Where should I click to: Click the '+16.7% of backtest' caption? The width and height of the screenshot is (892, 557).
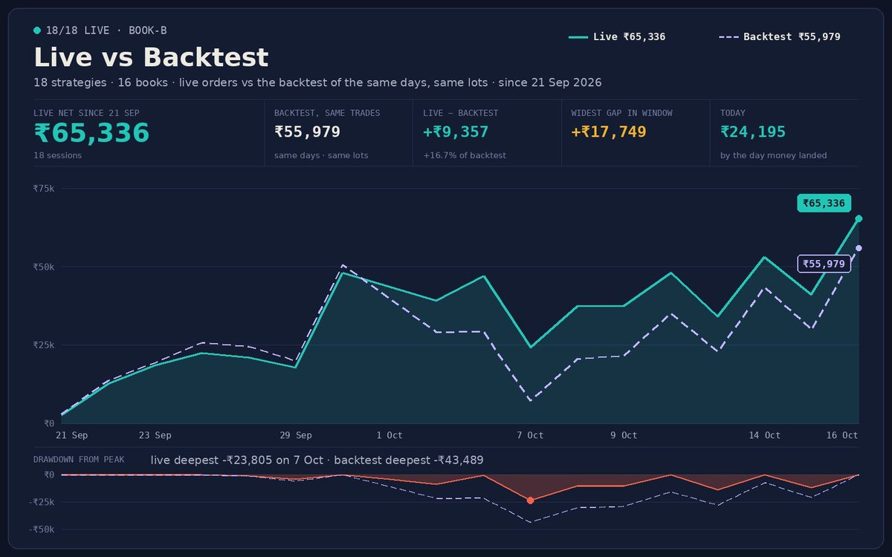465,155
